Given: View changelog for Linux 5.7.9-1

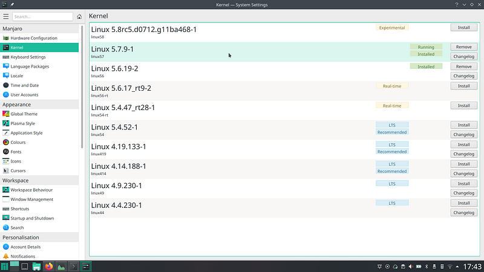Looking at the screenshot, I should tap(463, 56).
